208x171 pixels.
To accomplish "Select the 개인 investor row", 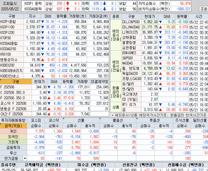I will click(104, 131).
